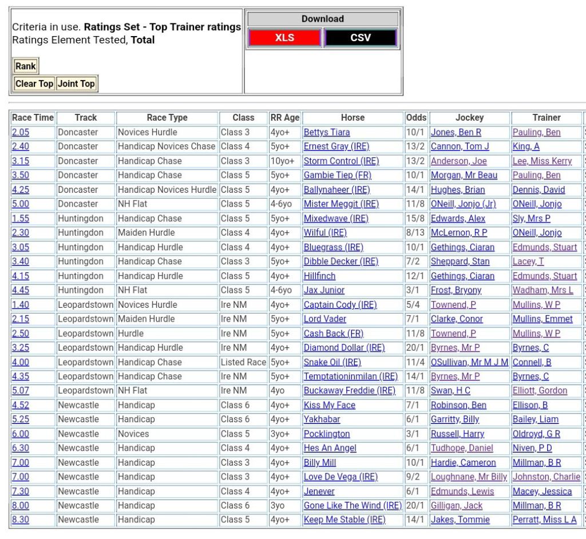Open trainer Perratt, Miss L A

[544, 520]
